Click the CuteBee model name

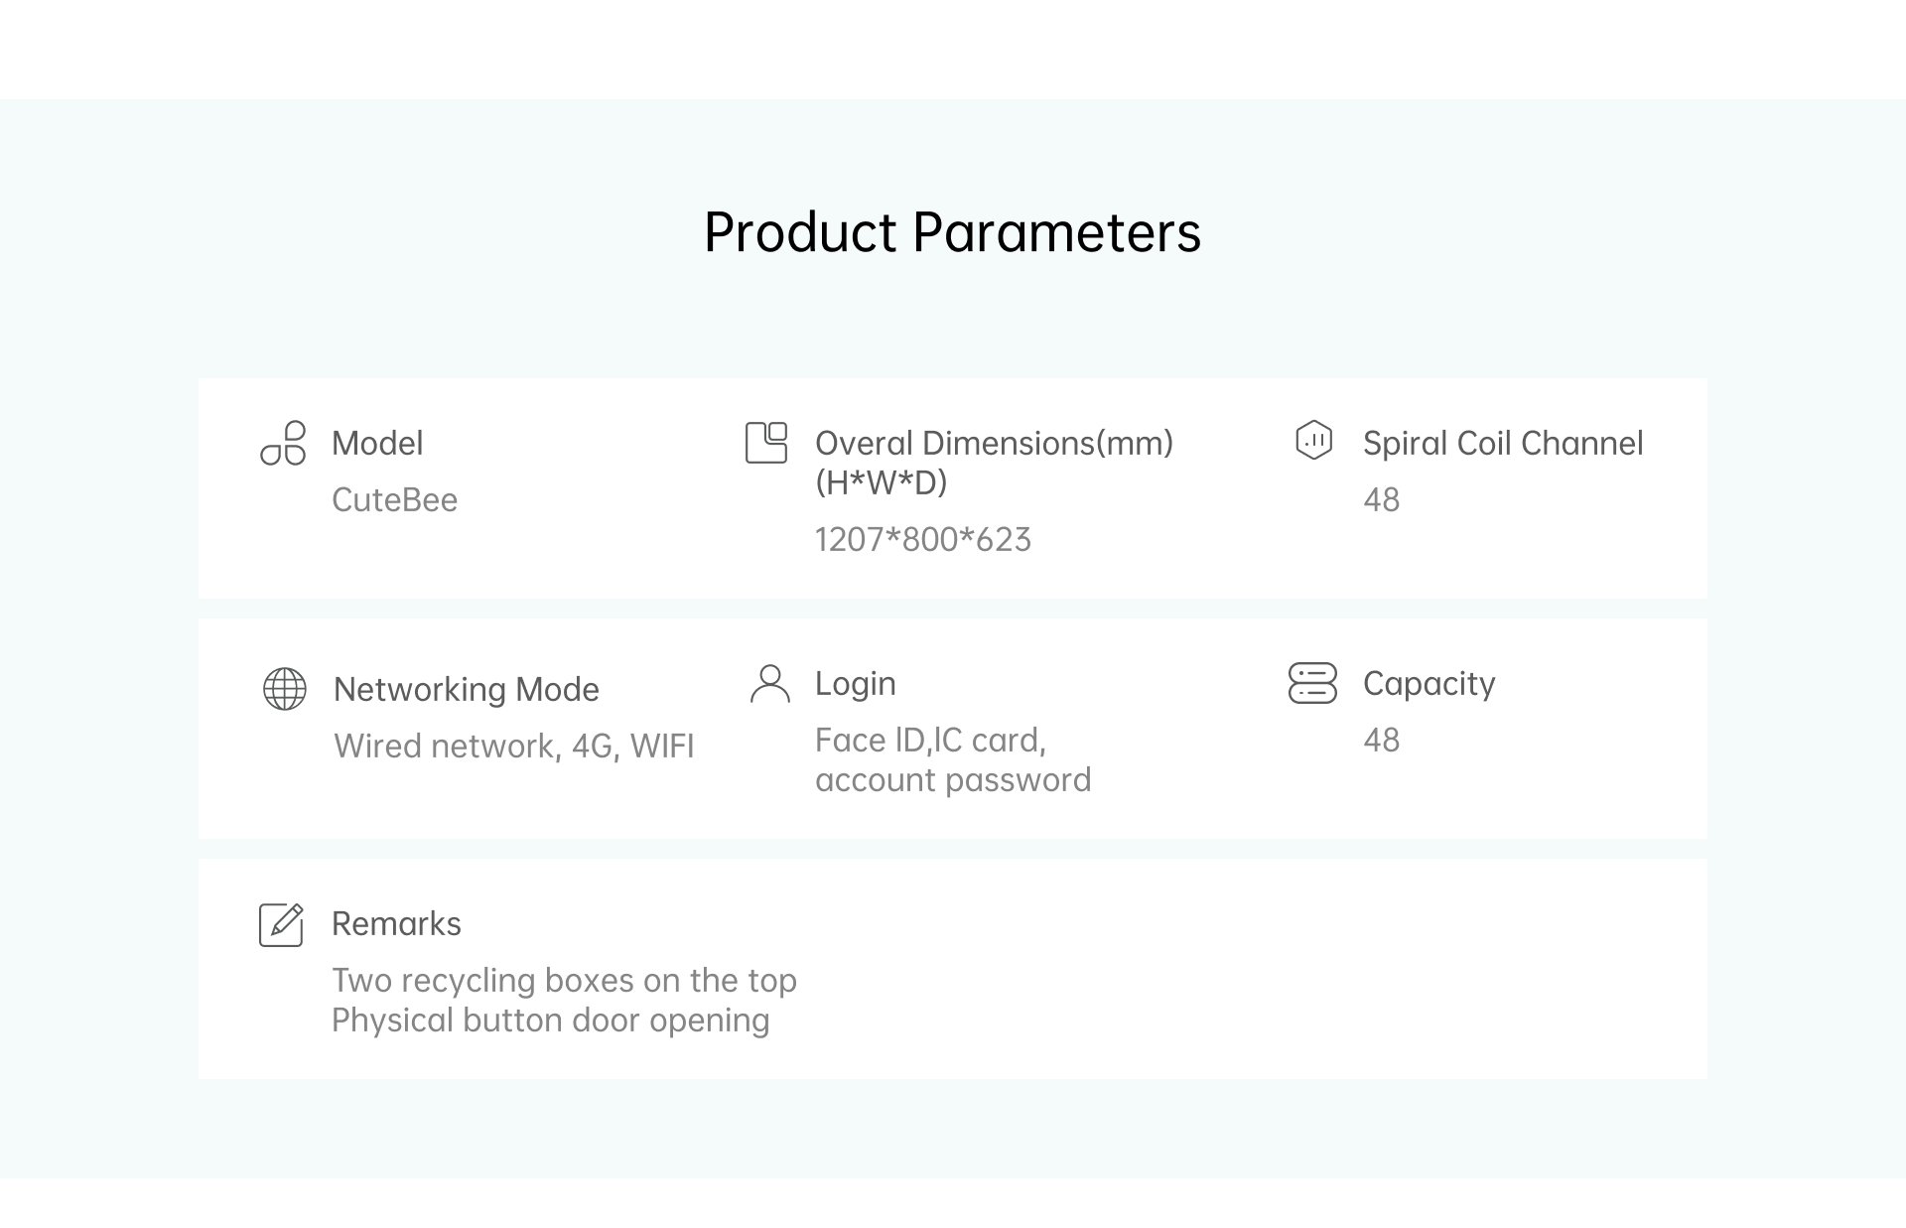pyautogui.click(x=395, y=499)
